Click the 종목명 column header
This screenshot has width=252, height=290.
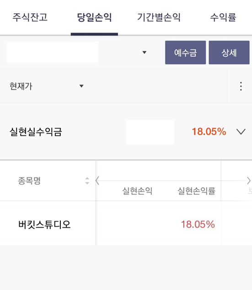coord(29,181)
